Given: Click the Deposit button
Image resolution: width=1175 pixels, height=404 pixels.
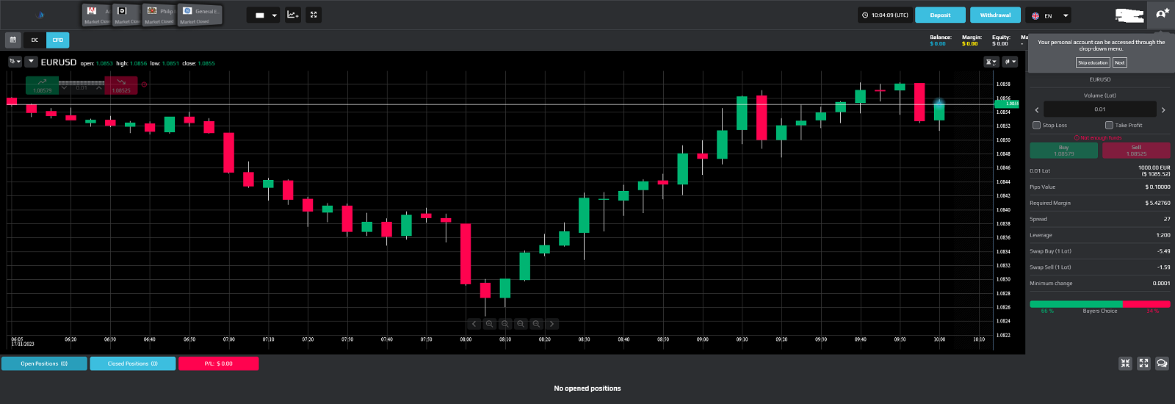Looking at the screenshot, I should coord(940,15).
